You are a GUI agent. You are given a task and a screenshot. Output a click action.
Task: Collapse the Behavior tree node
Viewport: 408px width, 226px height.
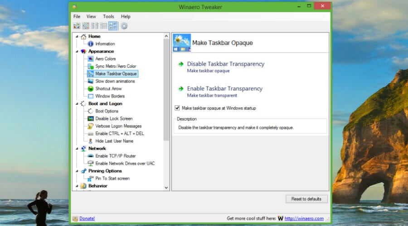click(x=77, y=186)
